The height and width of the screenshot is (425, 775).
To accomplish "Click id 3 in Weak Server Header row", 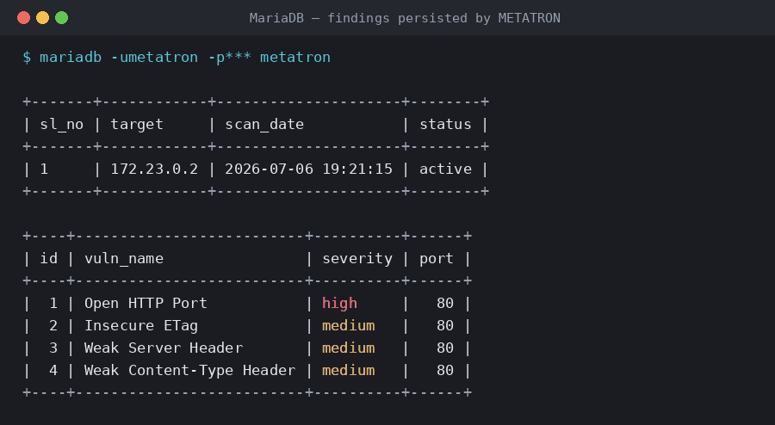I will (53, 348).
